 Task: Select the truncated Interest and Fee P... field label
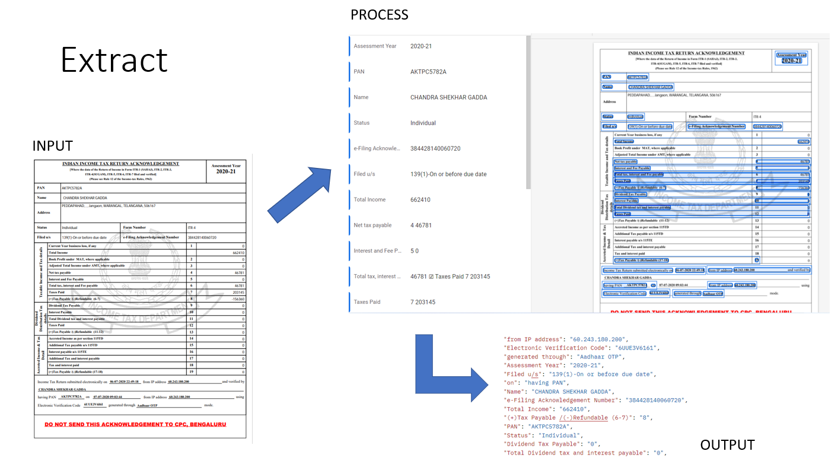click(378, 250)
